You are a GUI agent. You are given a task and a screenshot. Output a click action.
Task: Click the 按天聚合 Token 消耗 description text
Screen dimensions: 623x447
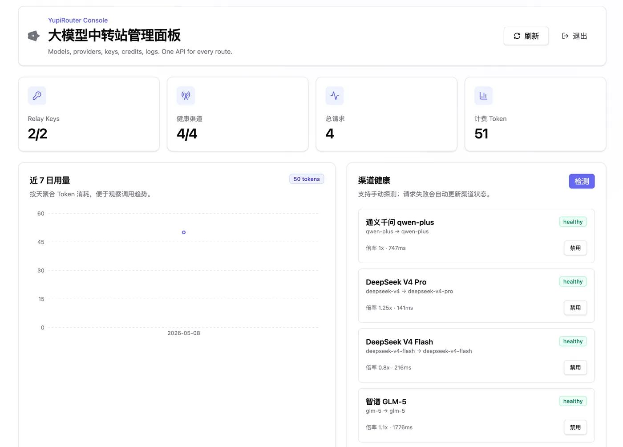tap(91, 194)
